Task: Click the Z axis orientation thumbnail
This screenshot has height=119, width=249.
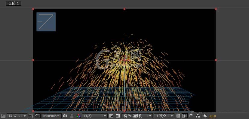Action: (x=46, y=22)
